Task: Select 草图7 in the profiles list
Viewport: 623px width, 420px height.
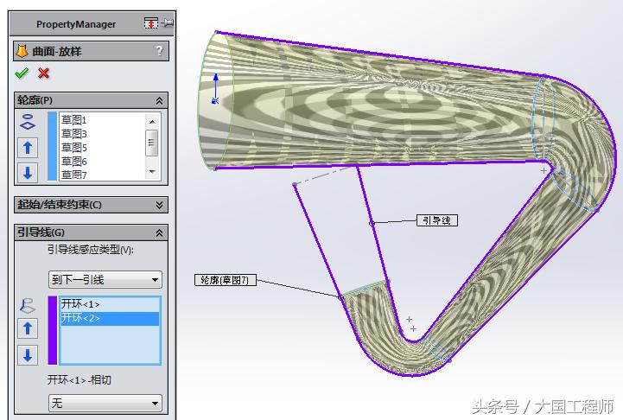Action: (x=74, y=175)
